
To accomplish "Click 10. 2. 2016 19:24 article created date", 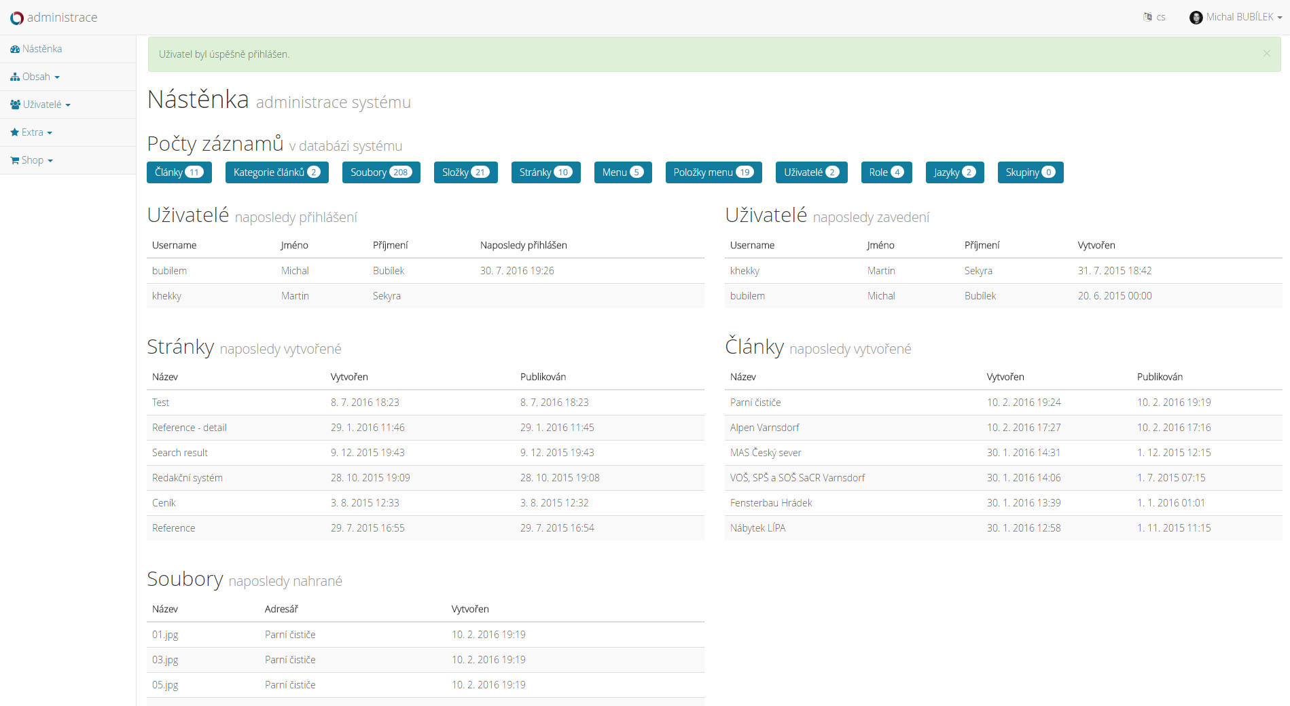I will click(1024, 403).
